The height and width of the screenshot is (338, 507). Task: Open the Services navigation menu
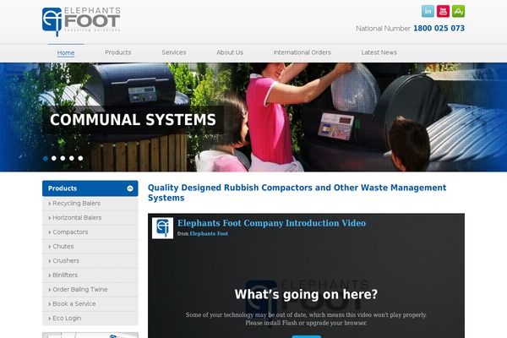point(174,52)
